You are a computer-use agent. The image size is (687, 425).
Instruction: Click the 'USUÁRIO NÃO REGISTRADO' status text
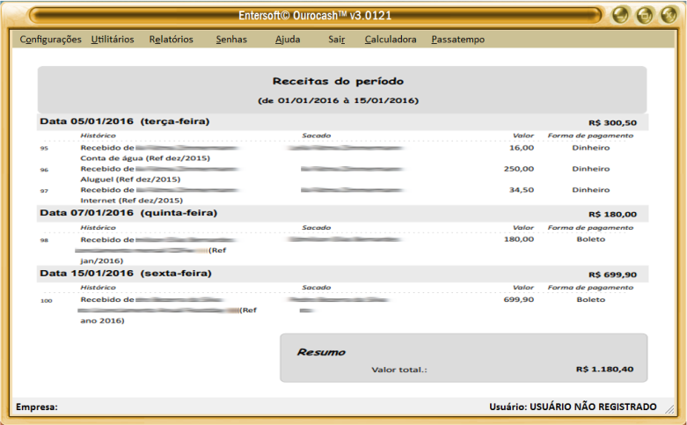[592, 407]
